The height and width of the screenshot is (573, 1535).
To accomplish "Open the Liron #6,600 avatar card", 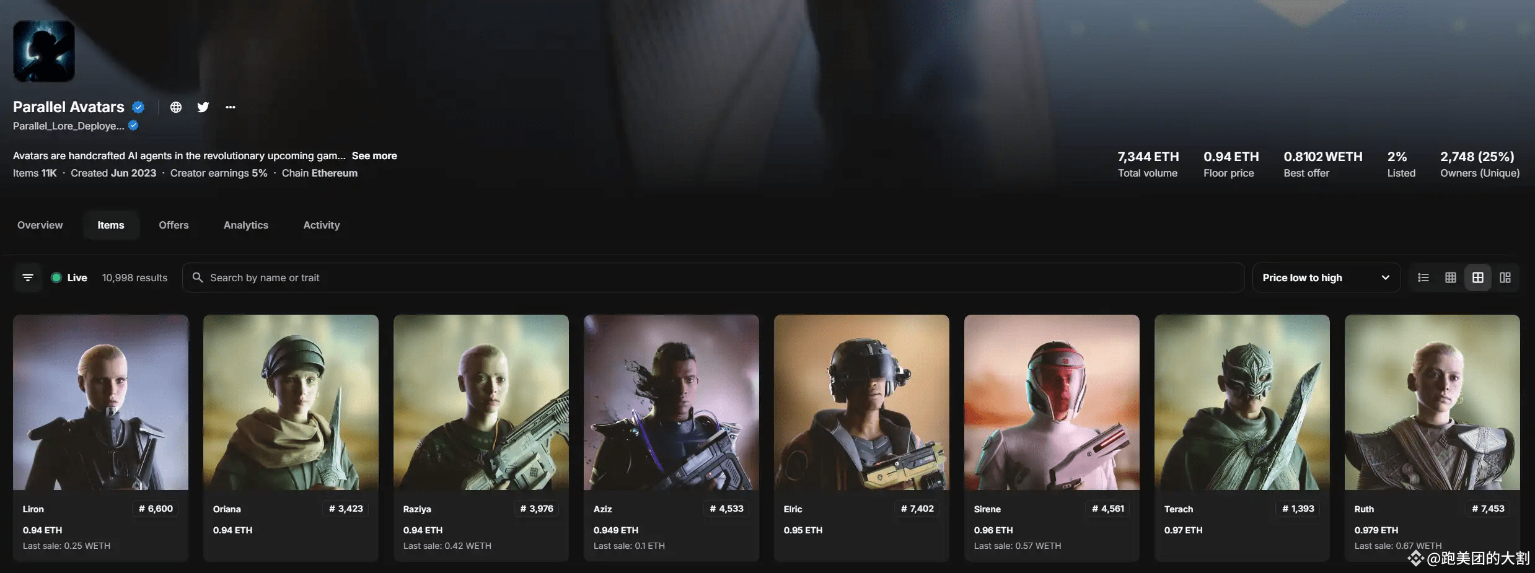I will [100, 438].
